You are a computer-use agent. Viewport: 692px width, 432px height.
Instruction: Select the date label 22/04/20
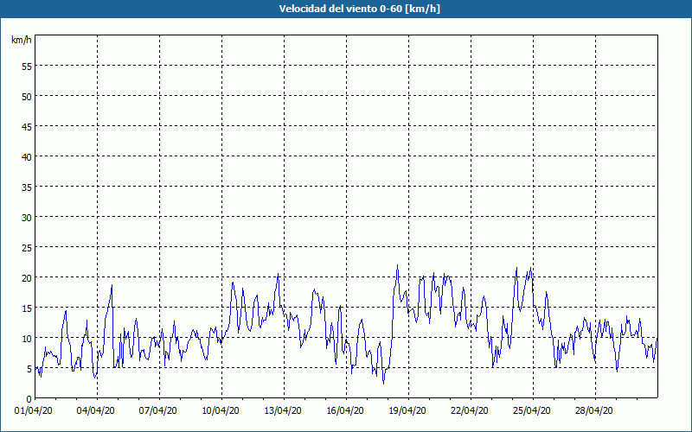pyautogui.click(x=470, y=411)
